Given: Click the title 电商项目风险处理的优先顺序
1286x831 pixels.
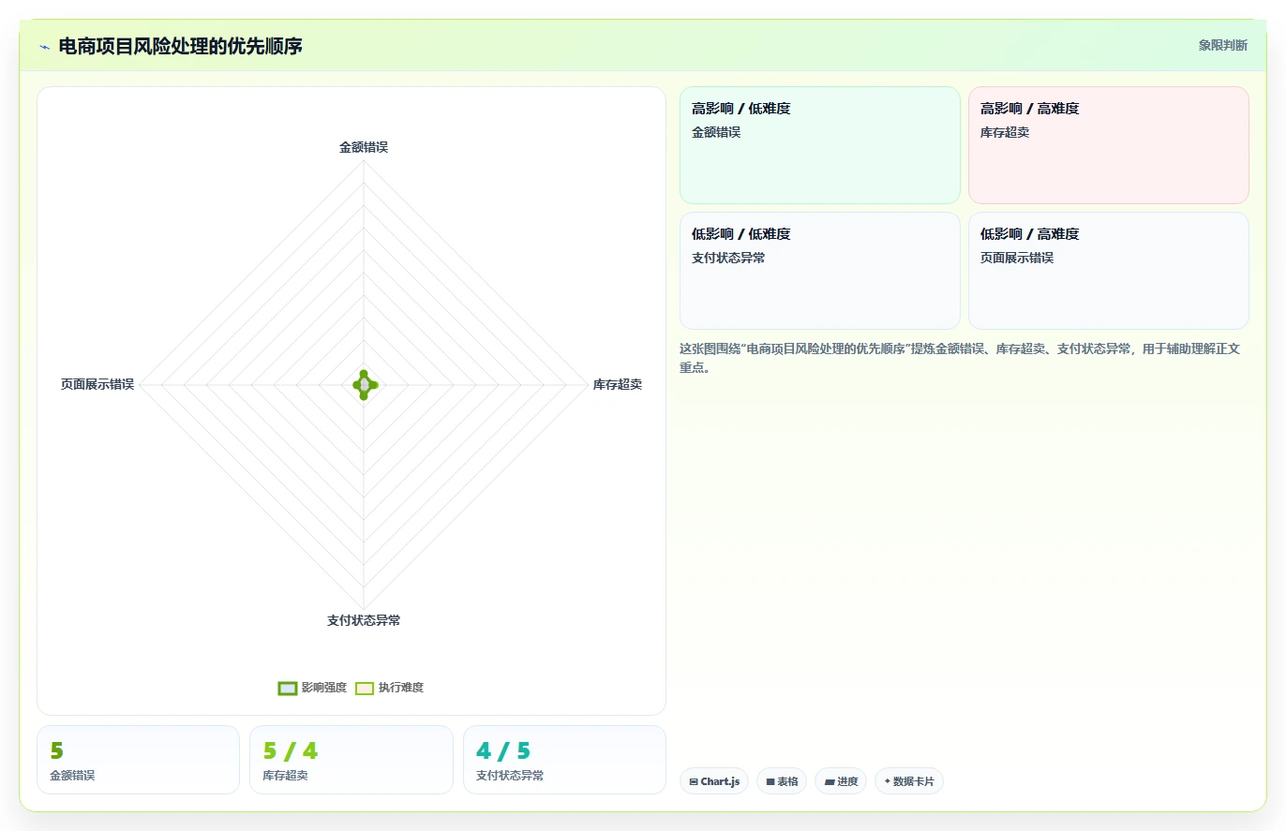Looking at the screenshot, I should [180, 46].
